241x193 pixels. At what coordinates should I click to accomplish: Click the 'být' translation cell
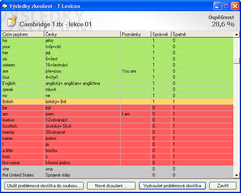coord(82,108)
